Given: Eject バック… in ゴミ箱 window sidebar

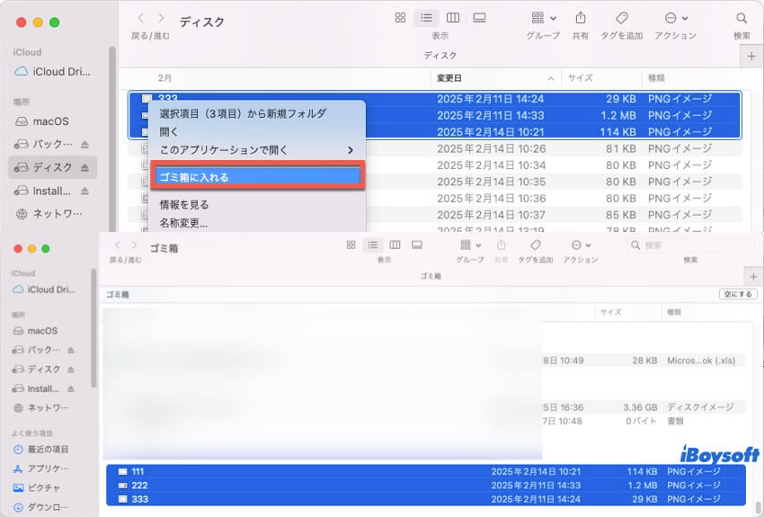Looking at the screenshot, I should click(x=71, y=350).
